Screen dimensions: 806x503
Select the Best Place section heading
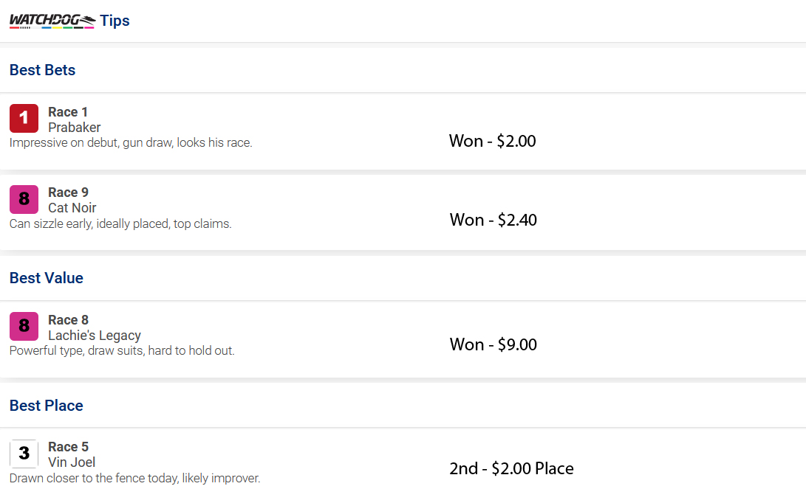[x=47, y=406]
